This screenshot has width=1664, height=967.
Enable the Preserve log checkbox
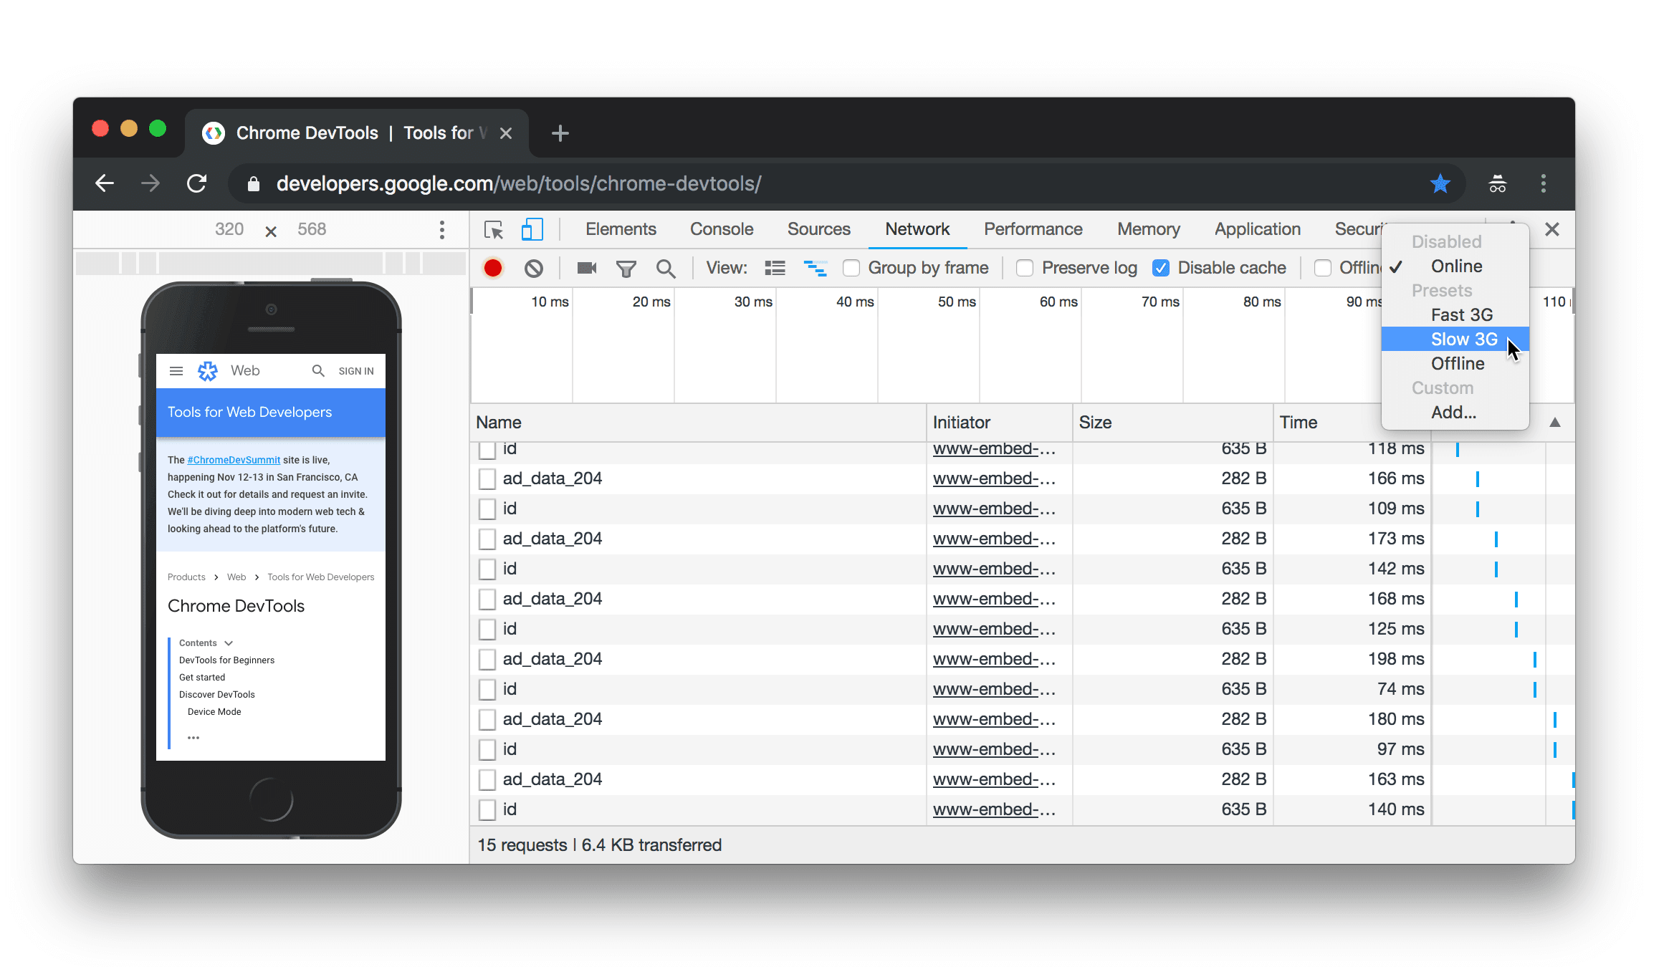pyautogui.click(x=1025, y=267)
